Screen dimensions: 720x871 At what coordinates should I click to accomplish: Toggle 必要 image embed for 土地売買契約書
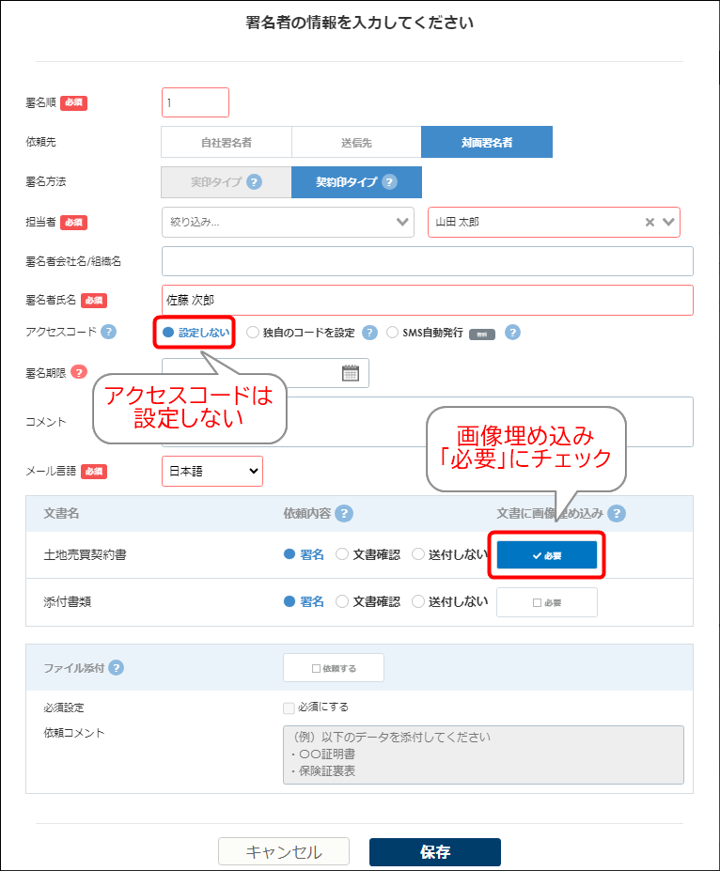tap(547, 555)
